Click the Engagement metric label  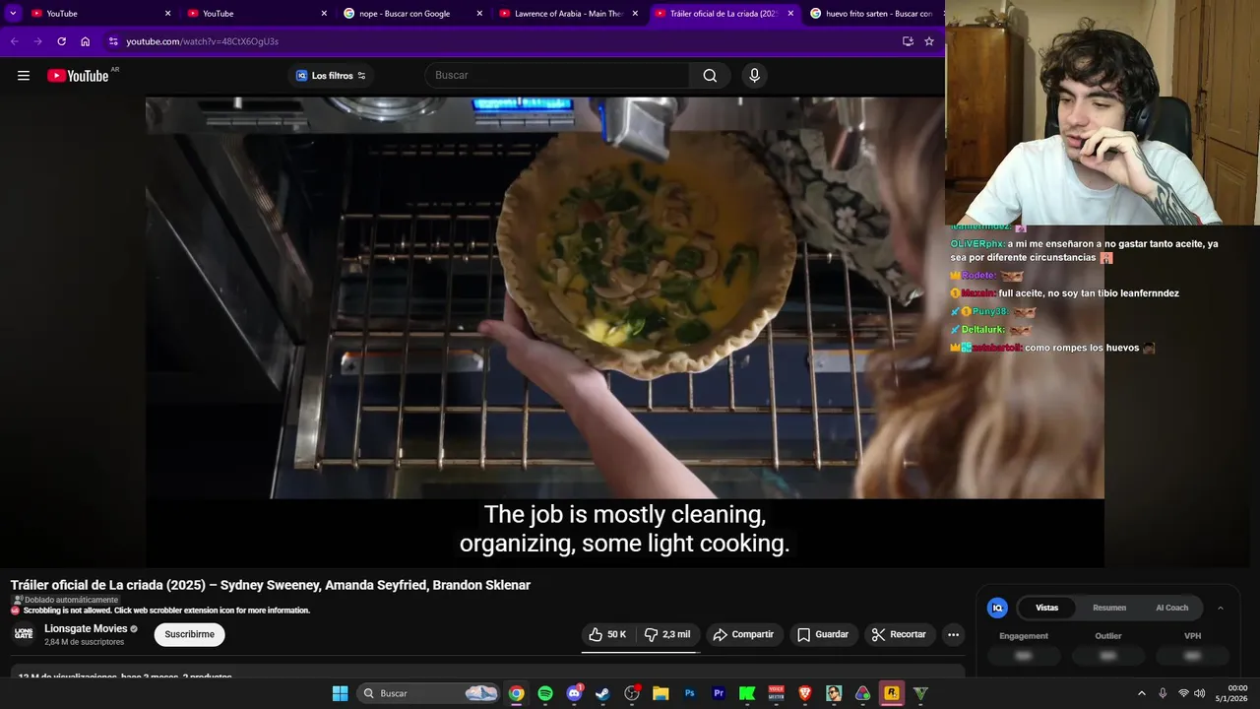click(x=1024, y=636)
